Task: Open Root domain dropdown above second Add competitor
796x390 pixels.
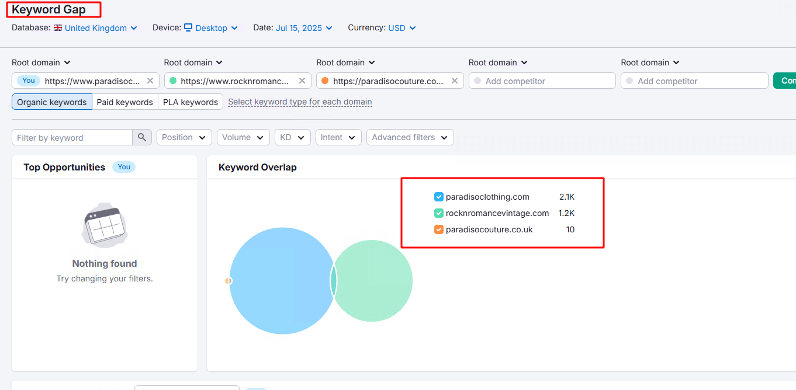Action: (650, 62)
